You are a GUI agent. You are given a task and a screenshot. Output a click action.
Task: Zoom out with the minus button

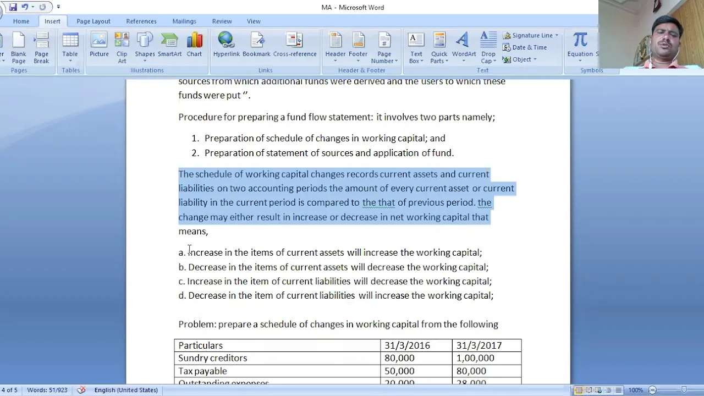pos(652,390)
